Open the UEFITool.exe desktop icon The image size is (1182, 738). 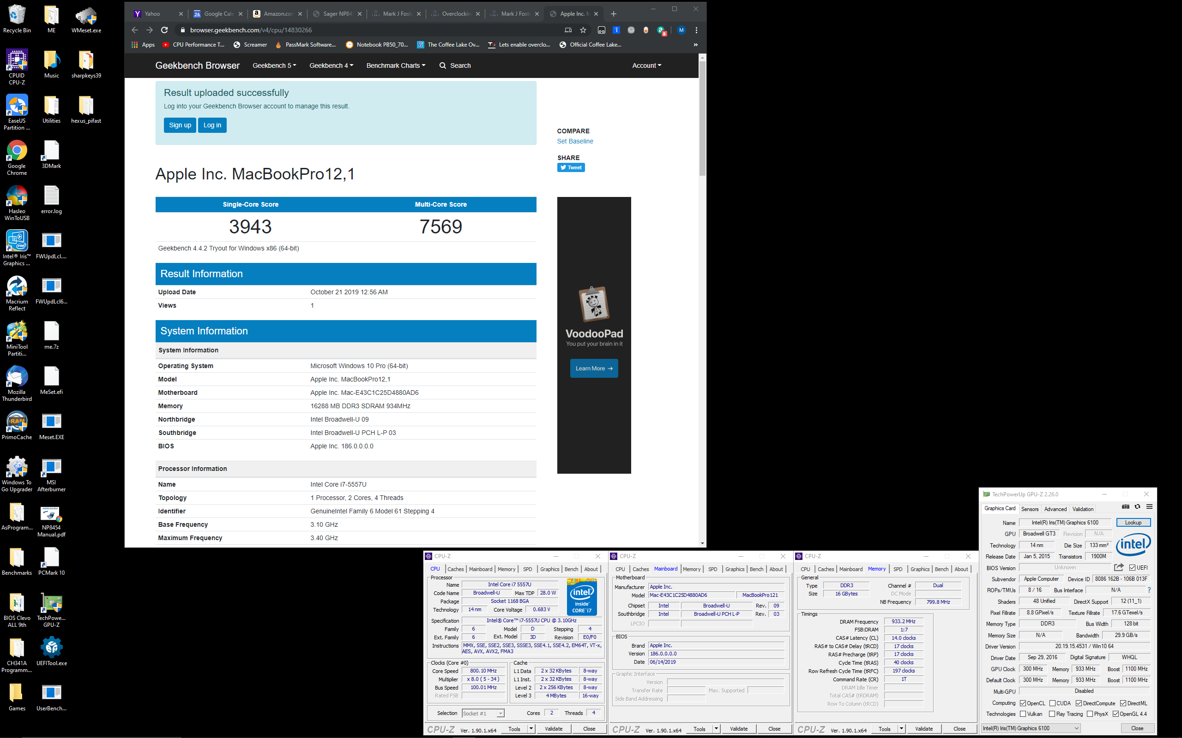[51, 651]
